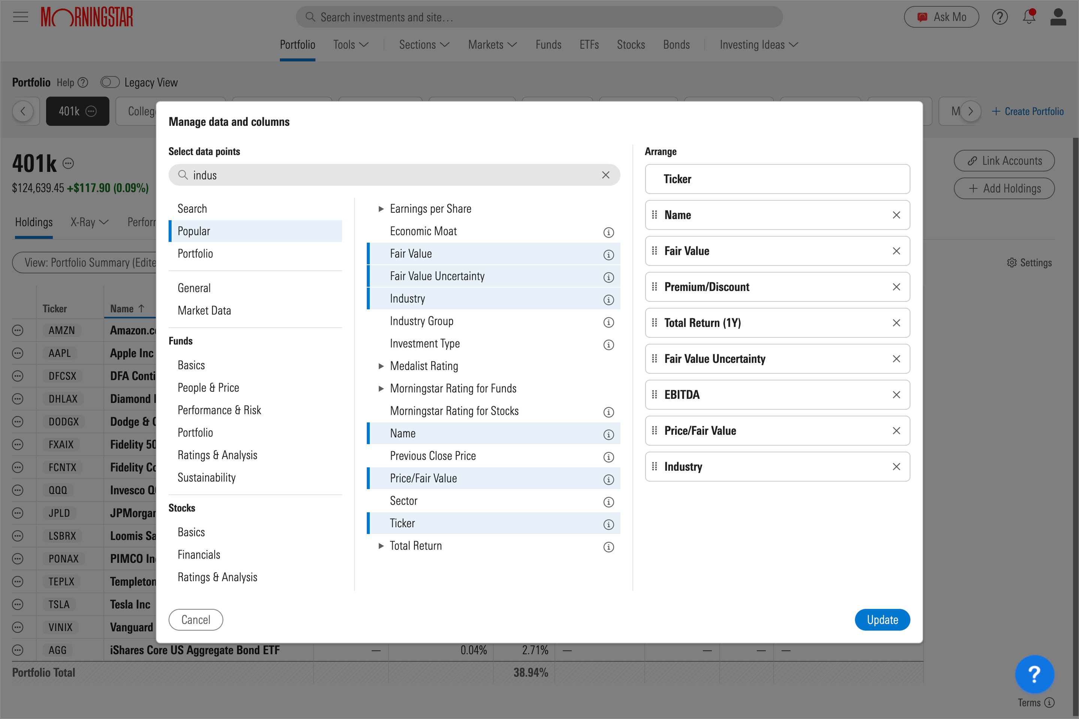Click the Create Portfolio link

pos(1028,111)
